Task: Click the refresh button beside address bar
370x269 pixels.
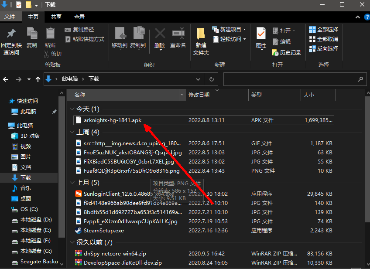Action: pyautogui.click(x=211, y=79)
